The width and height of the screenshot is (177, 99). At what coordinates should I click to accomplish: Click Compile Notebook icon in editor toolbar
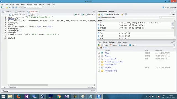(x=38, y=15)
